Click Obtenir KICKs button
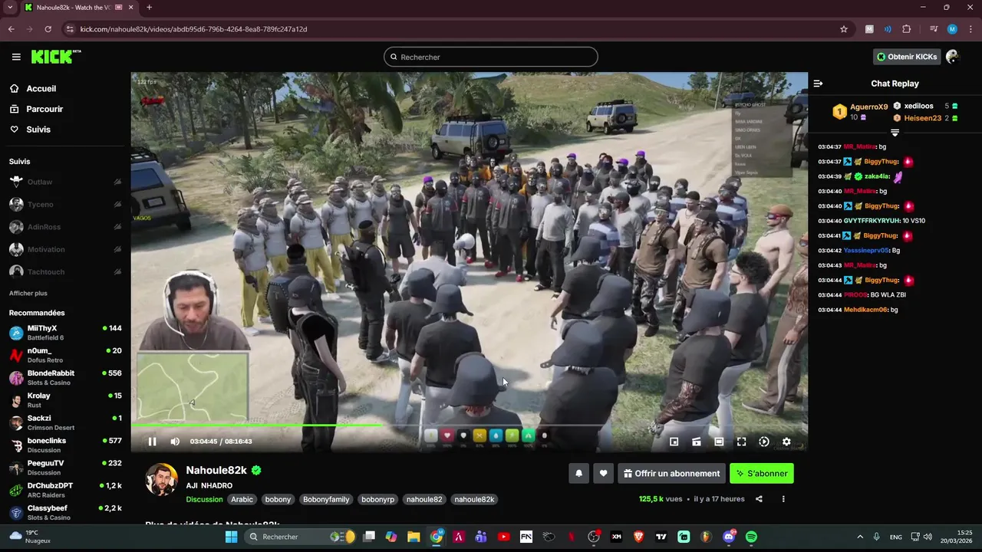The width and height of the screenshot is (982, 552). click(907, 57)
